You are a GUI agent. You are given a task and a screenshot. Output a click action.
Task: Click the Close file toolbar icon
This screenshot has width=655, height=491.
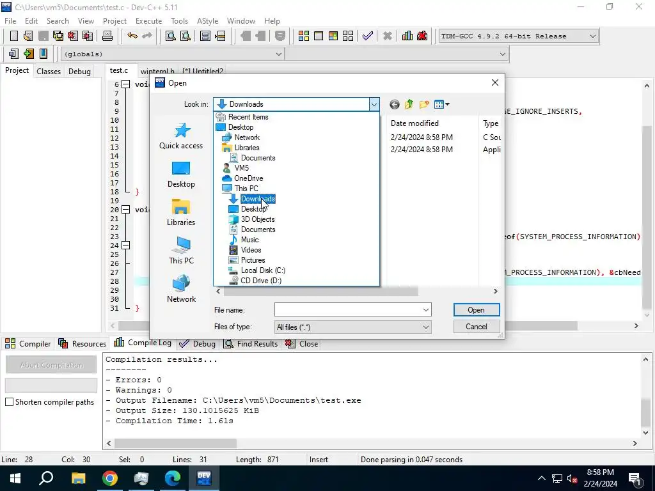click(x=73, y=36)
